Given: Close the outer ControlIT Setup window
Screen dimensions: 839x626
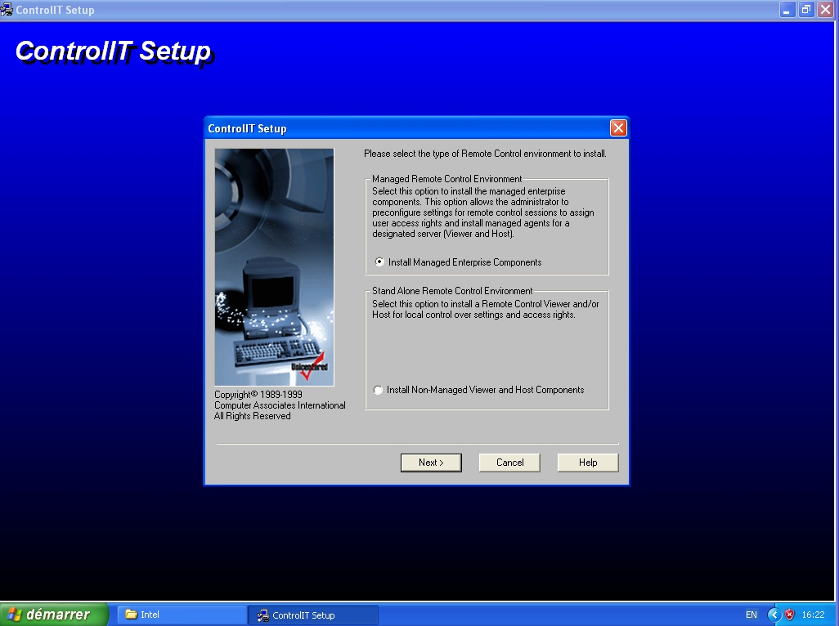Looking at the screenshot, I should click(825, 10).
